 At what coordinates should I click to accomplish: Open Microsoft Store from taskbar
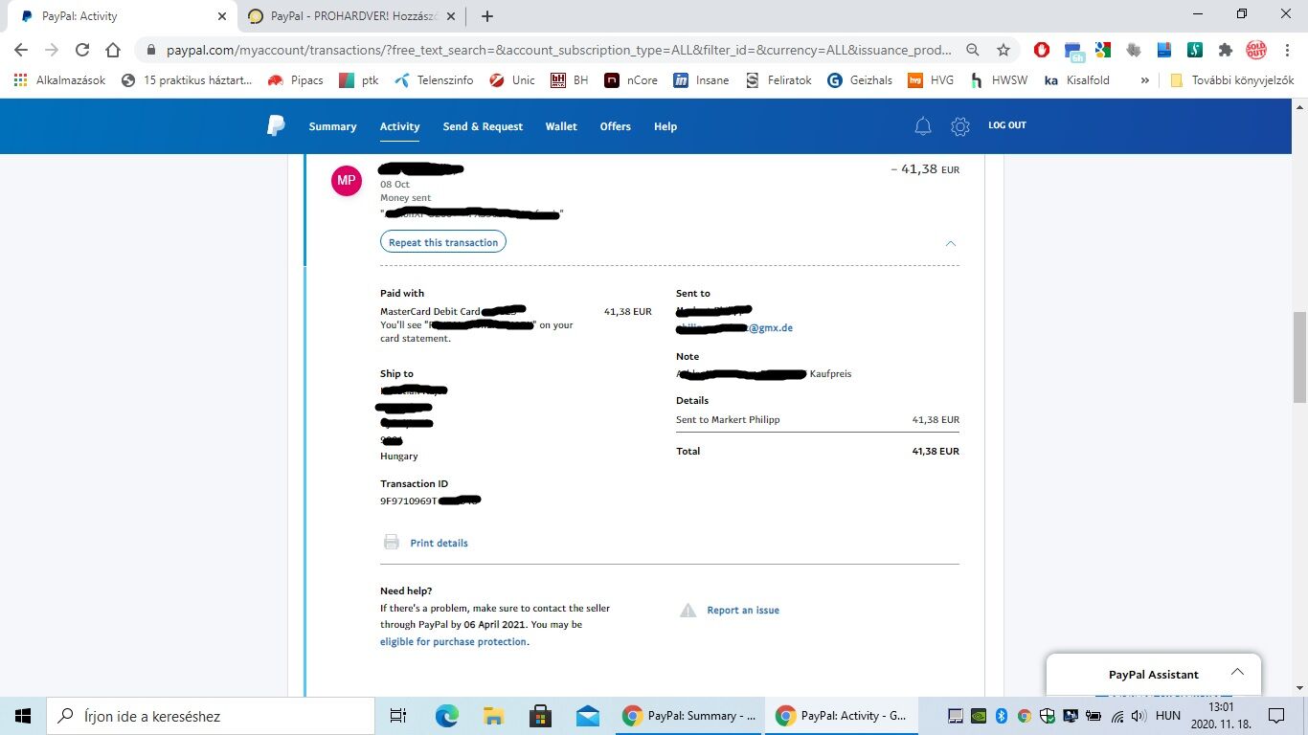point(540,716)
